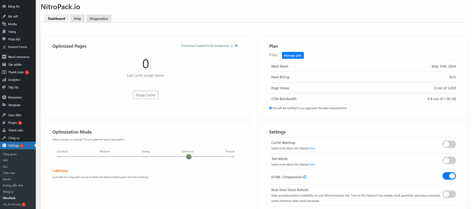Click the Trang pages icon
The image size is (472, 209).
click(x=4, y=31)
